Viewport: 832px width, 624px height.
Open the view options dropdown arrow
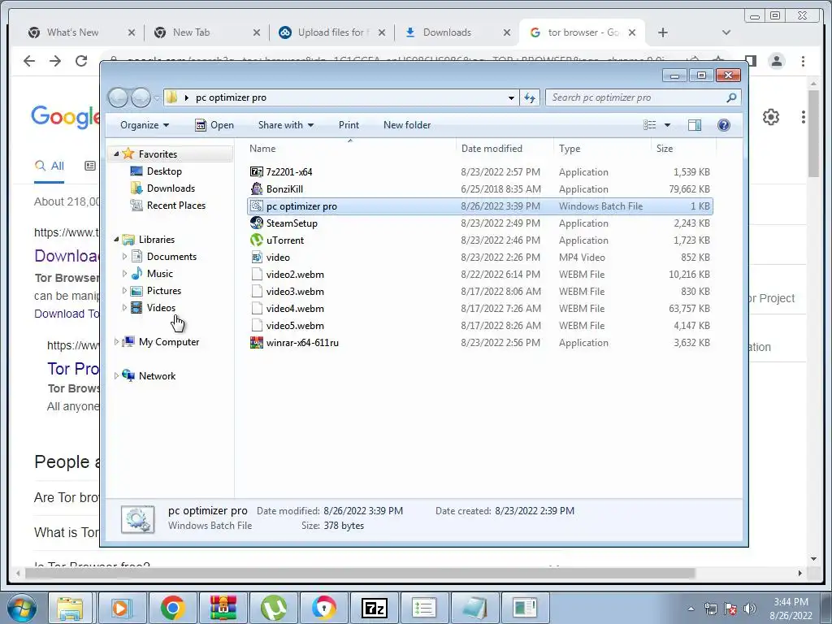(667, 125)
